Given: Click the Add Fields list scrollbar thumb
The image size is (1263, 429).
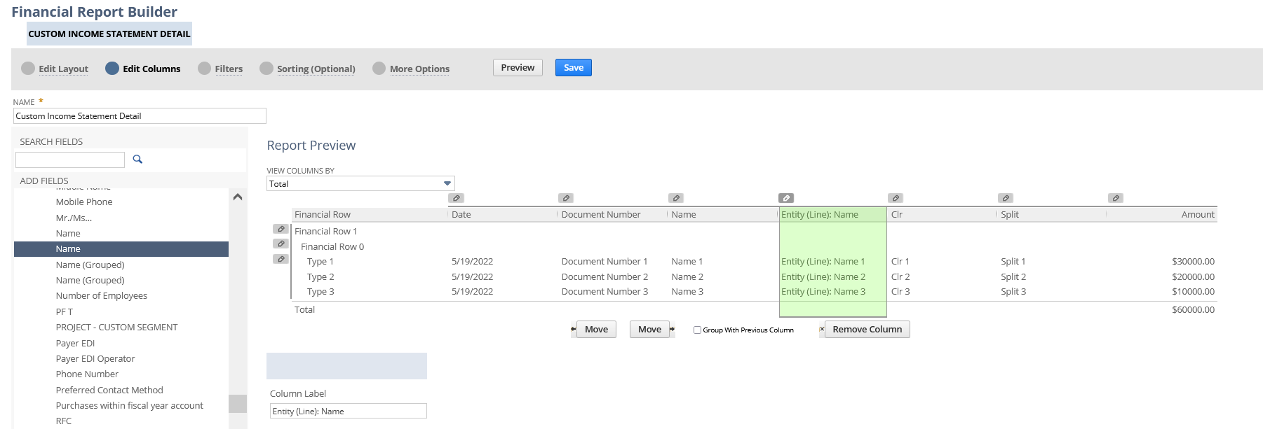Looking at the screenshot, I should pyautogui.click(x=238, y=404).
